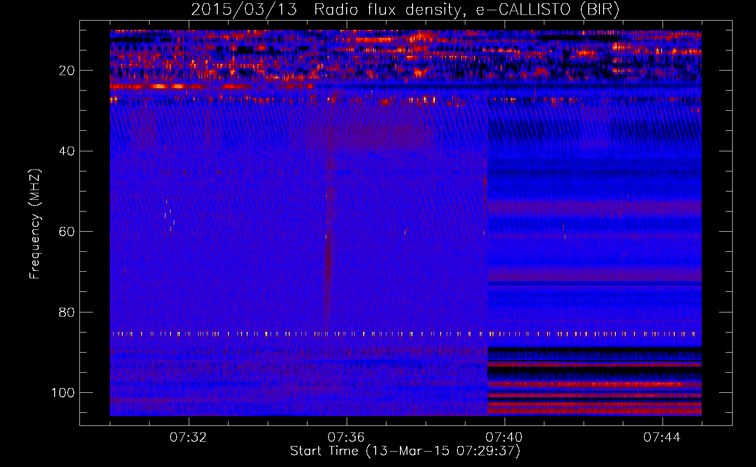Click the frequency tick label '20'
756x467 pixels.
pyautogui.click(x=67, y=71)
